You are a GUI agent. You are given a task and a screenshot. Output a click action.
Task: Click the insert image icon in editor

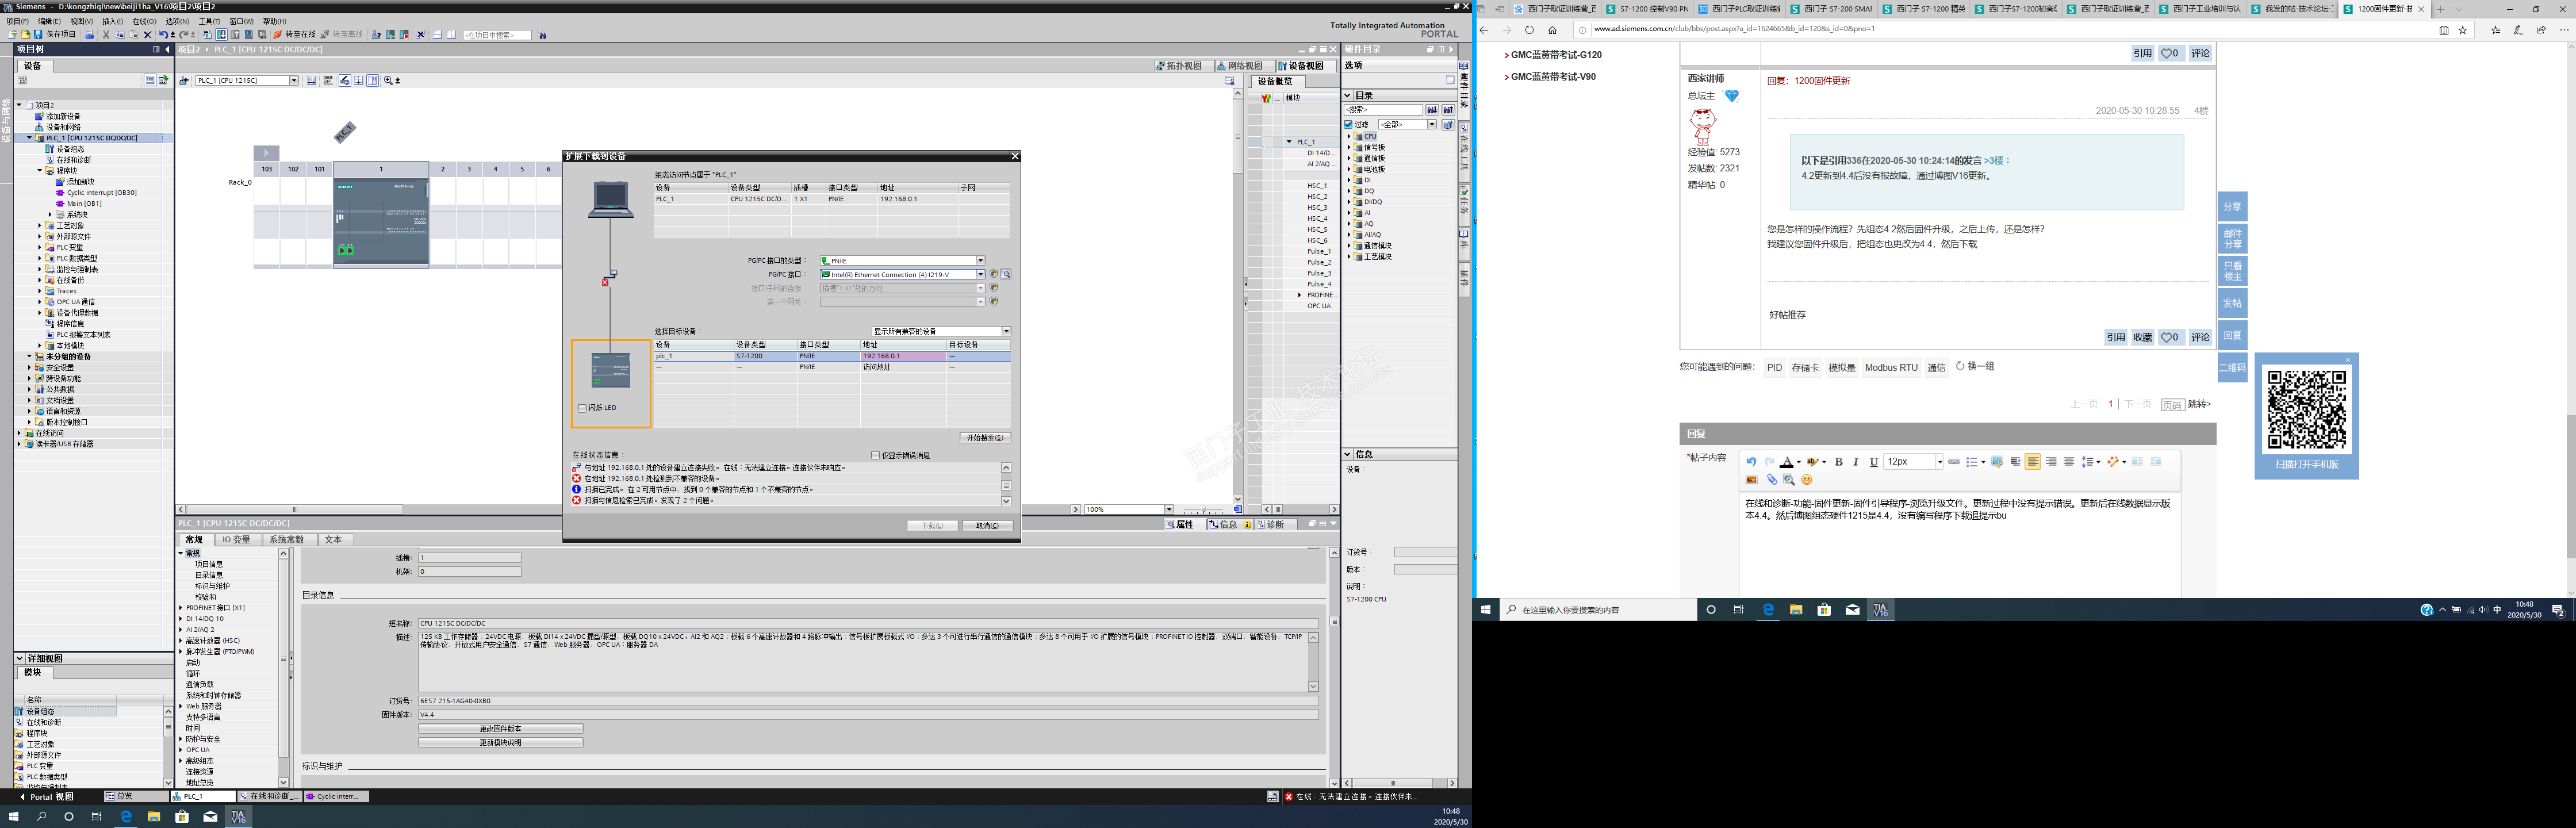pos(1751,480)
